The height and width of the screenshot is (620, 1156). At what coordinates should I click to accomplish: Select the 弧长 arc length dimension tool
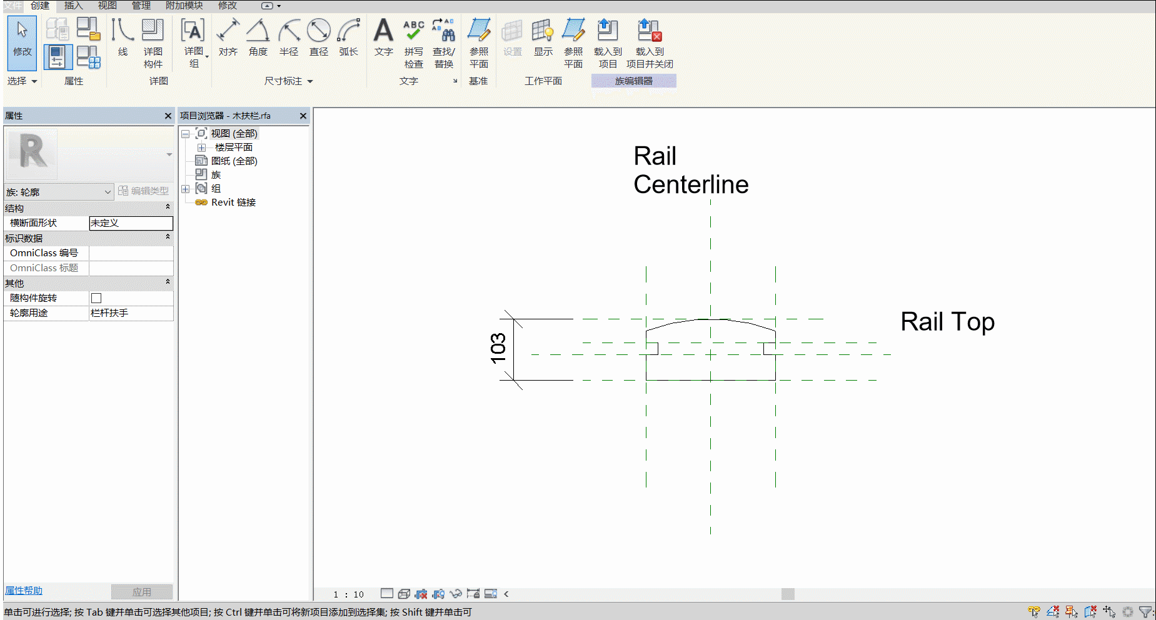point(348,38)
